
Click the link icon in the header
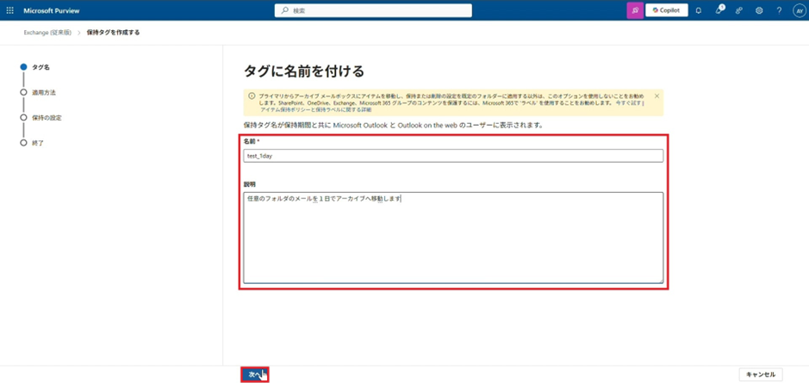738,10
